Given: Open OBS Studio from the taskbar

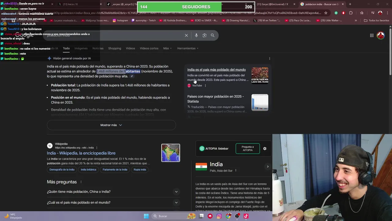Looking at the screenshot, I should tap(237, 216).
